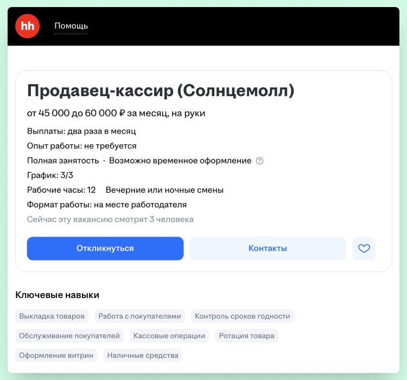Open the hh logo home page
407x380 pixels.
click(27, 26)
